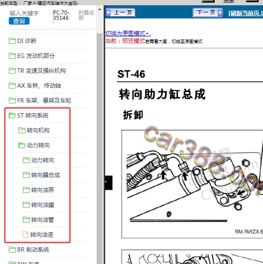This screenshot has height=264, width=263.
Task: Click the 切换为原图模式+ link
Action: point(128,33)
